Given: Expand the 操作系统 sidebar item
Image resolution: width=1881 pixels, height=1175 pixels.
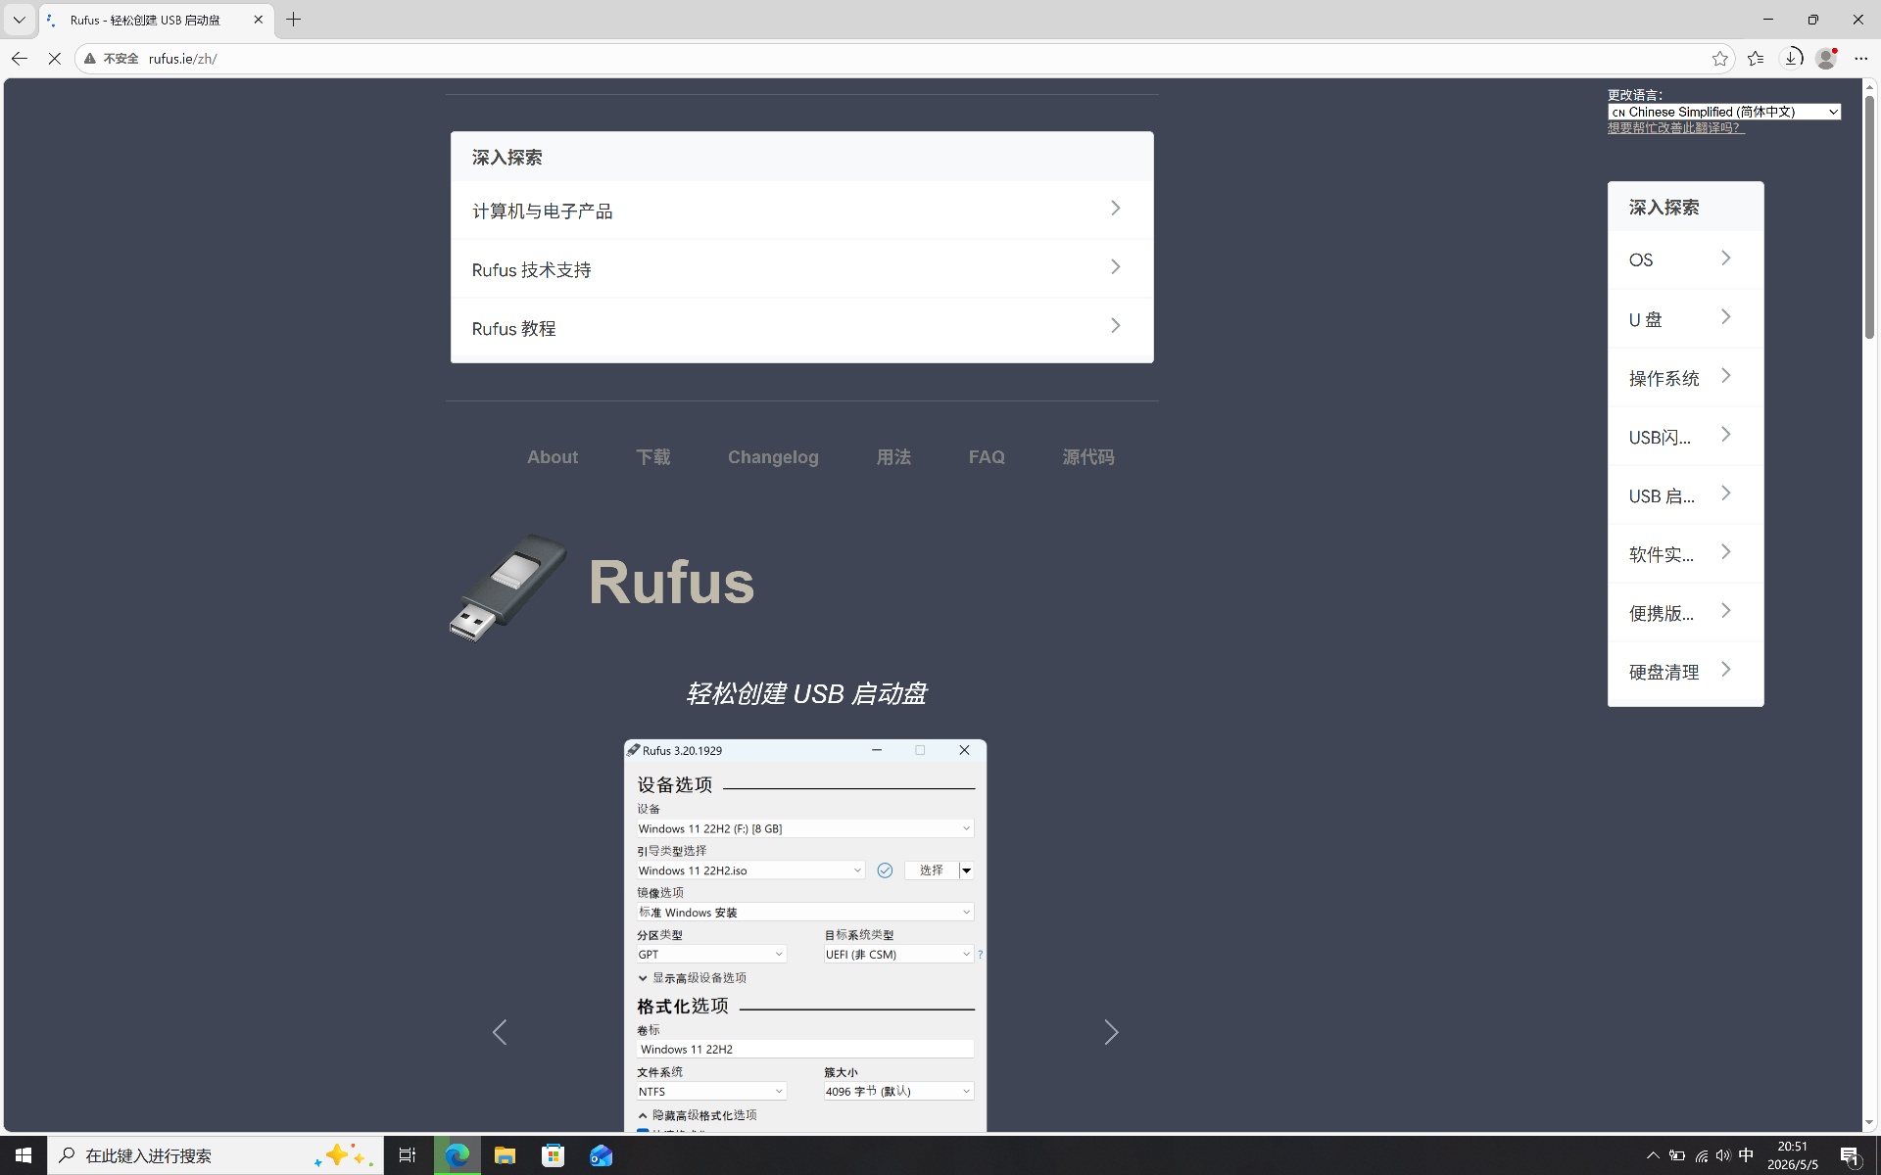Looking at the screenshot, I should [1685, 378].
